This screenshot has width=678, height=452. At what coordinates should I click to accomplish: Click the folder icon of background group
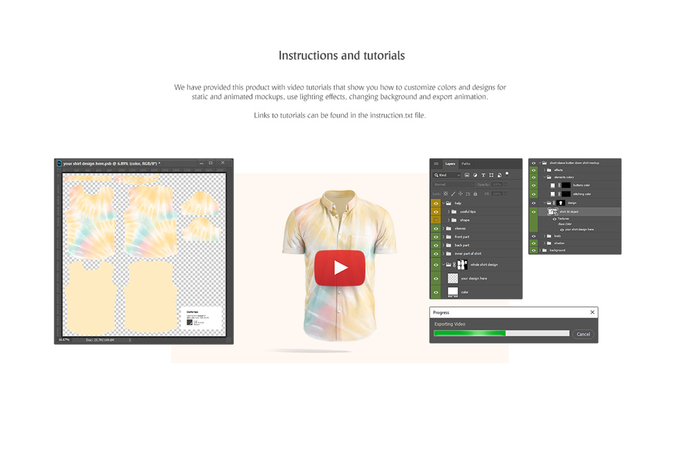point(544,250)
